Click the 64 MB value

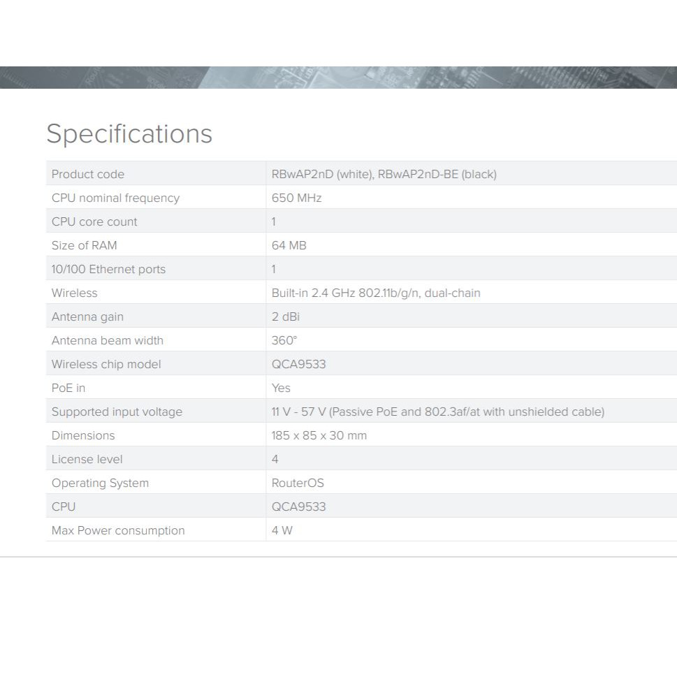coord(289,245)
